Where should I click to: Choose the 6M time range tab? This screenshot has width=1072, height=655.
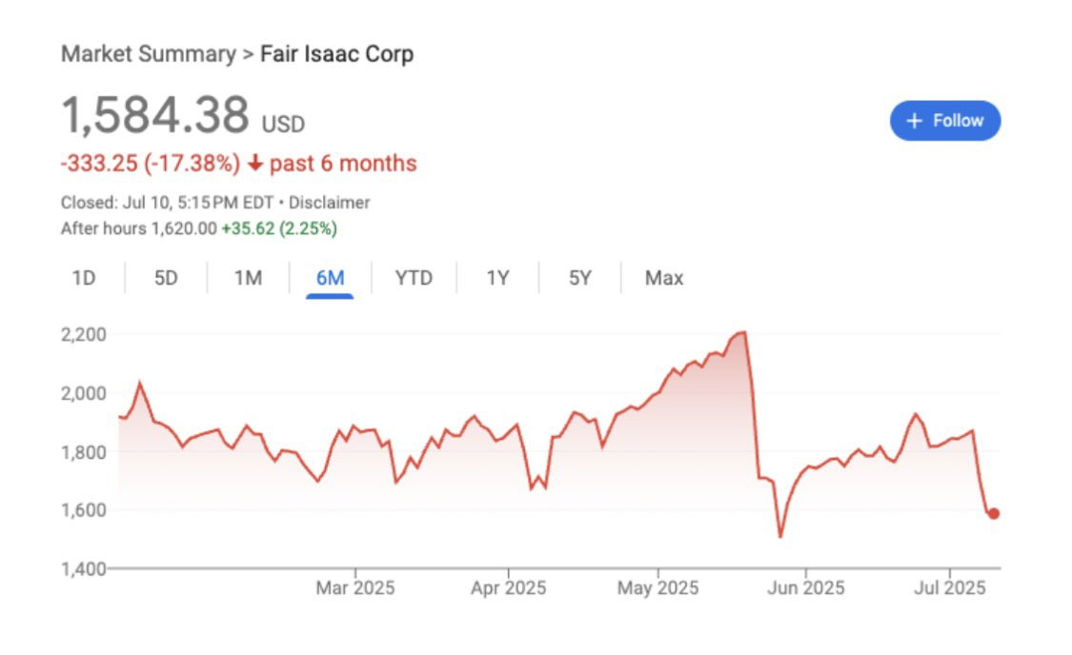tap(330, 278)
